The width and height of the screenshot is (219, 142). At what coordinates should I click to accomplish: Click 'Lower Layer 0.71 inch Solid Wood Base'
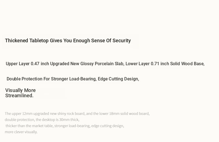[164, 64]
